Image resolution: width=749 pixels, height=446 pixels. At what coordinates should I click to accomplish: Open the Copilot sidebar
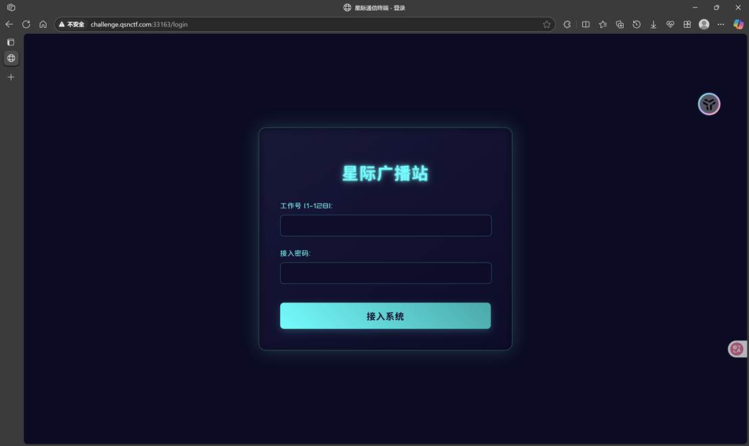click(737, 24)
